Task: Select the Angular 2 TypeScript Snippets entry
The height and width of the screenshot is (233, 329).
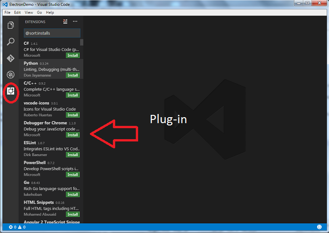Action: tap(51, 222)
